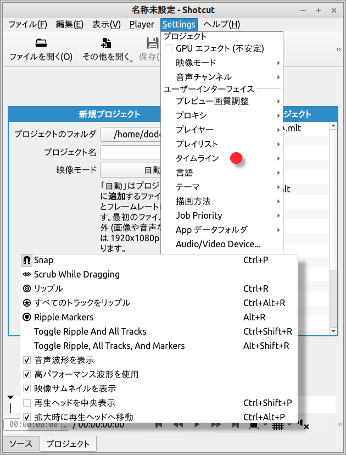Open the Player menu
The image size is (346, 455).
[142, 24]
